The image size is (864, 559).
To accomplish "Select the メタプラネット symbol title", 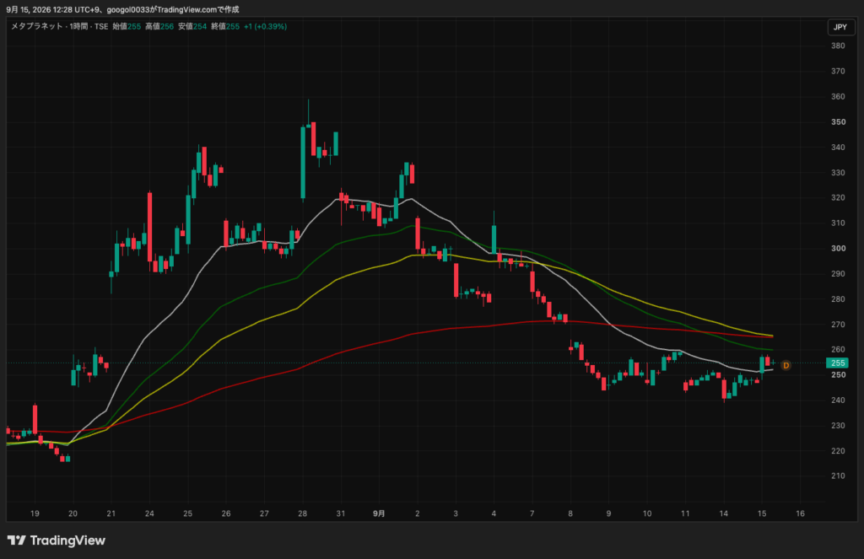I will 37,26.
